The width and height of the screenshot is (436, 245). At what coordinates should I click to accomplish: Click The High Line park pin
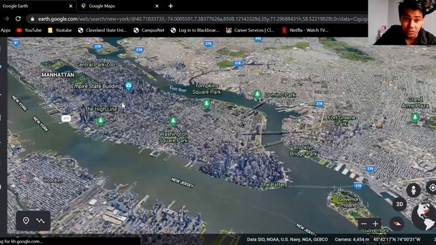(x=101, y=121)
